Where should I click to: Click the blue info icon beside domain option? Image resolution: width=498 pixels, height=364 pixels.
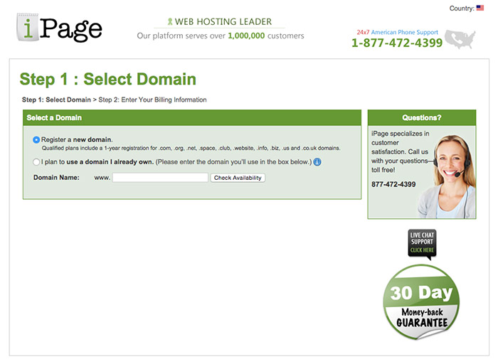pyautogui.click(x=317, y=162)
